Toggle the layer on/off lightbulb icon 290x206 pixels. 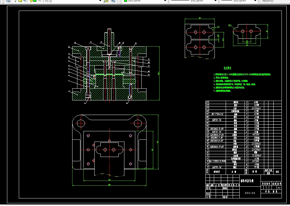pyautogui.click(x=15, y=1)
